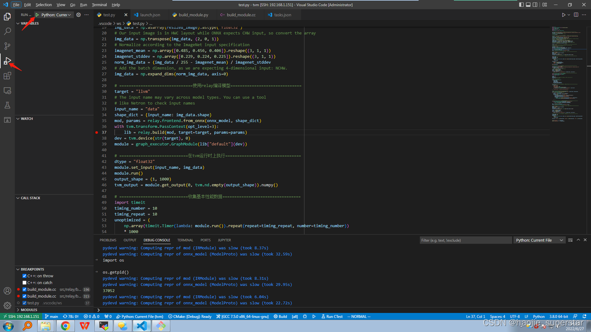Open the editor more actions ellipsis

point(585,15)
